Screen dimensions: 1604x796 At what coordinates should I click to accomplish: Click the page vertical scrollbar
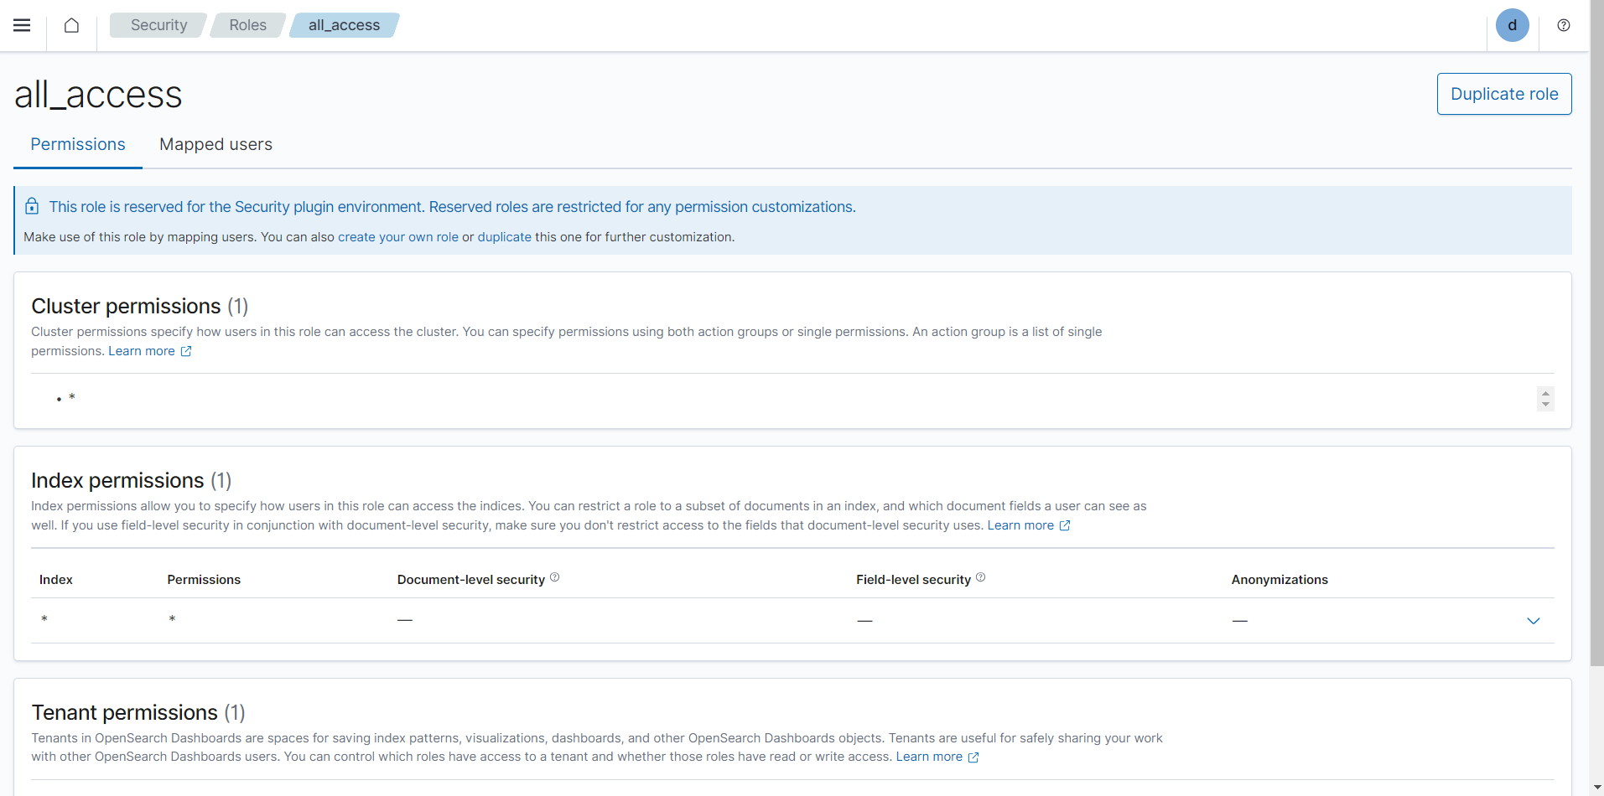point(1596,335)
